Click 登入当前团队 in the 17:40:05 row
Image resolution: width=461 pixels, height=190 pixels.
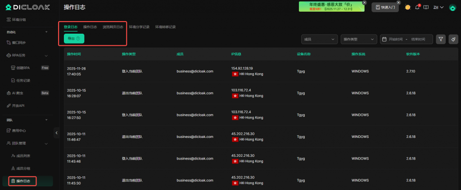(132, 71)
